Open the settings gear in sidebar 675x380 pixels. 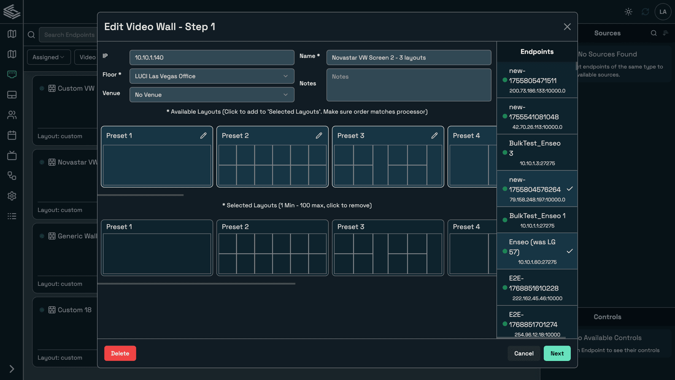(x=12, y=196)
